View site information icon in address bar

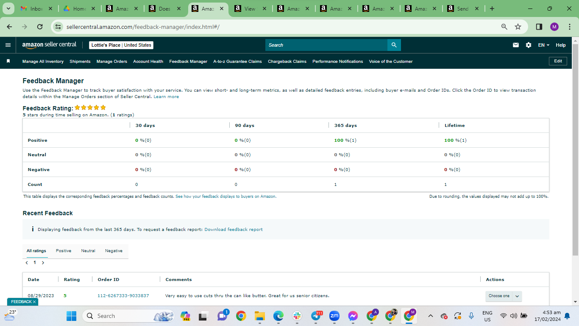pos(59,27)
